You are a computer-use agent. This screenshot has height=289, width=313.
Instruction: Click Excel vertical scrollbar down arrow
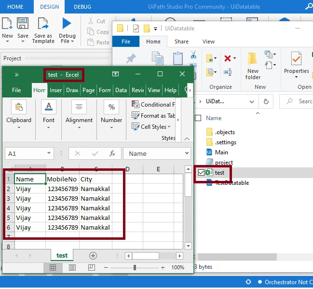[x=188, y=246]
